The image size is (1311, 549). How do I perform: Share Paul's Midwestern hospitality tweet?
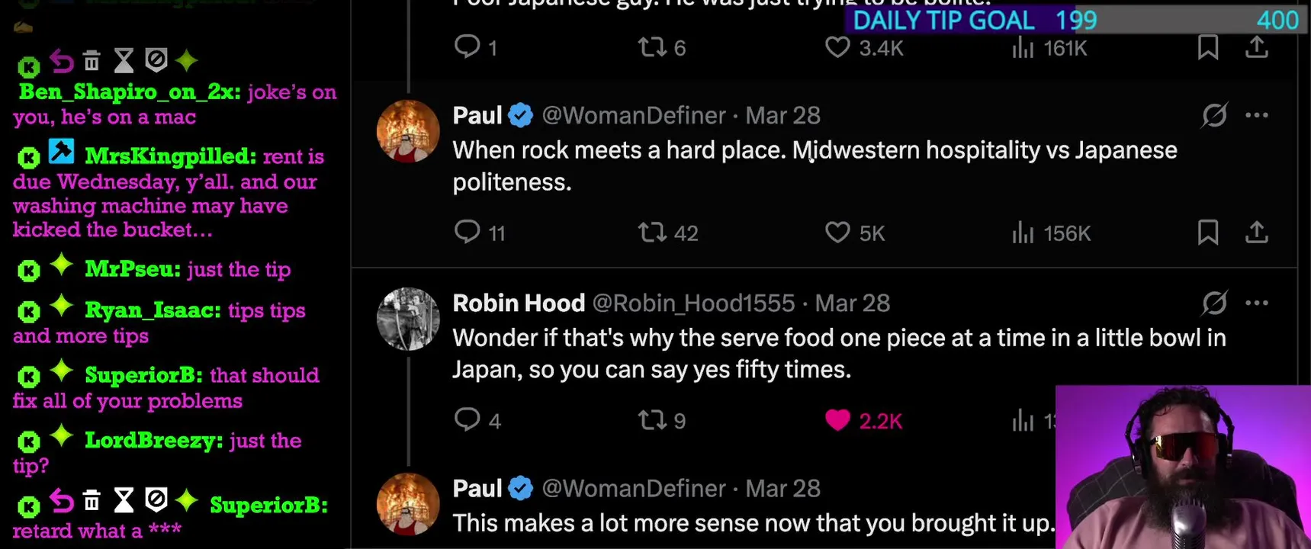click(1257, 232)
